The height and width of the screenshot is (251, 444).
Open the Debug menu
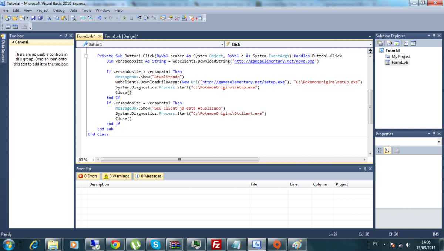[59, 10]
